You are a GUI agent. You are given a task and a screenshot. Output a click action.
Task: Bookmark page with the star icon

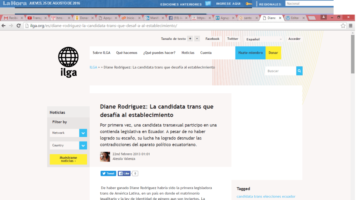coord(343,26)
